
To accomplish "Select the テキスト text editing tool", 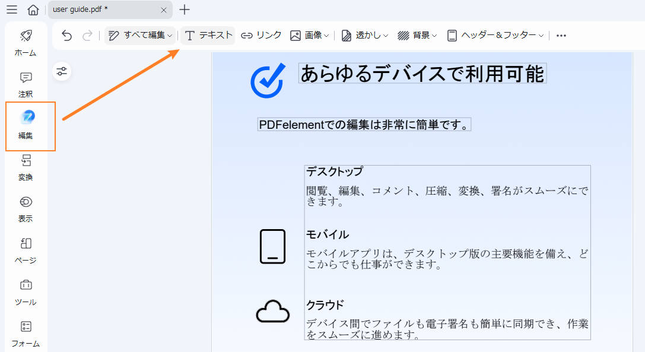I will [208, 36].
